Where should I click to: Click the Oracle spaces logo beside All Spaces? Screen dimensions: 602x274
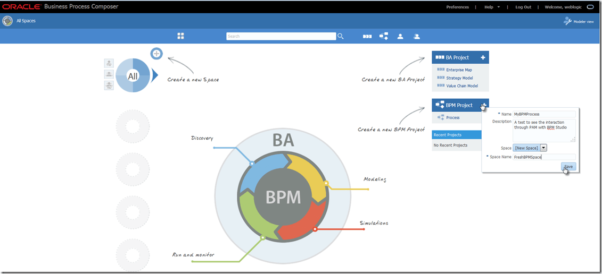coord(7,21)
